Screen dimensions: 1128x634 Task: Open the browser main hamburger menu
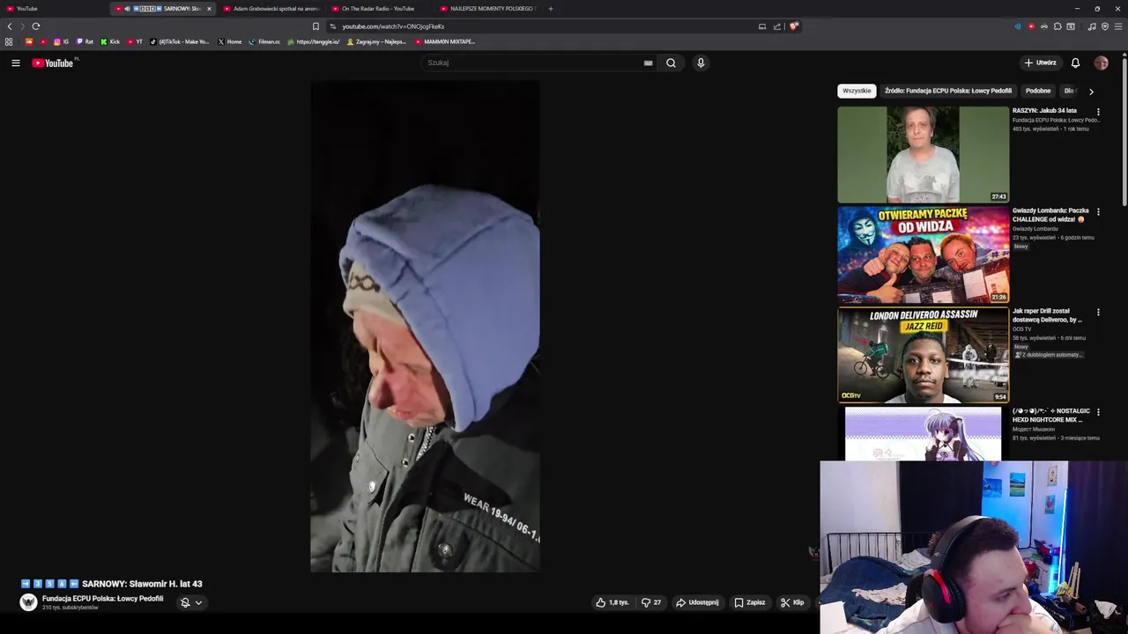1119,26
